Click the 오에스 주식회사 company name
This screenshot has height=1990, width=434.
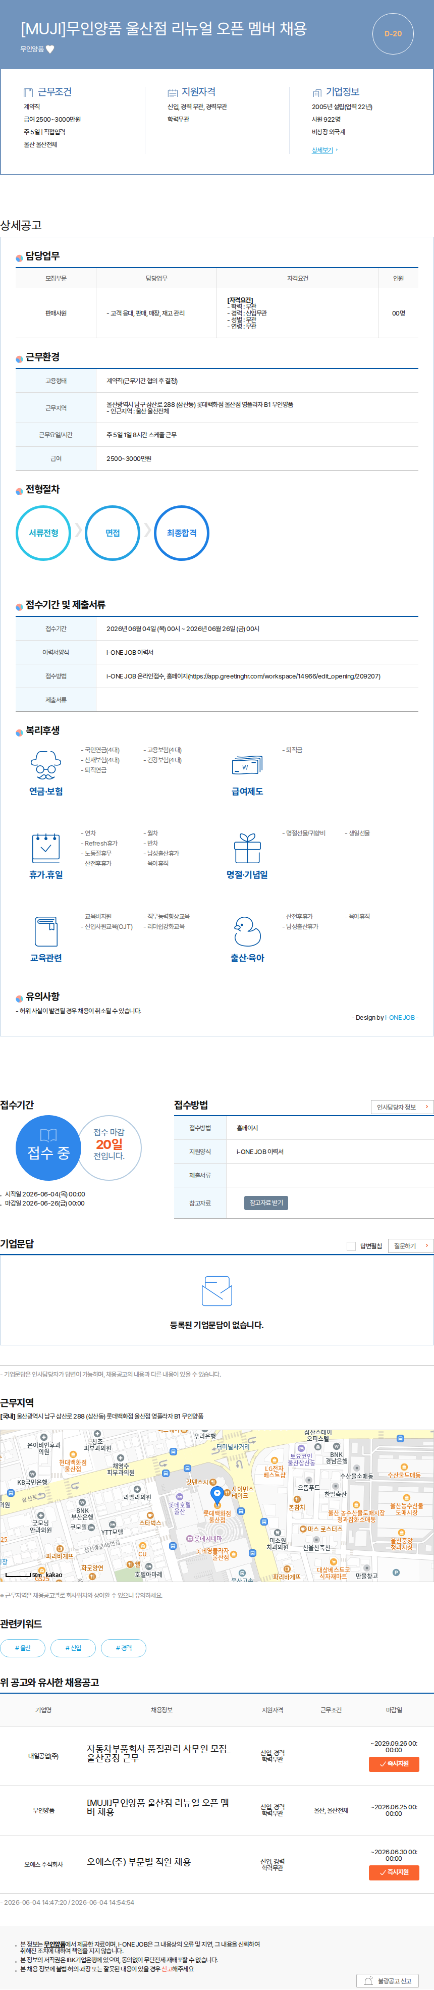43,1864
